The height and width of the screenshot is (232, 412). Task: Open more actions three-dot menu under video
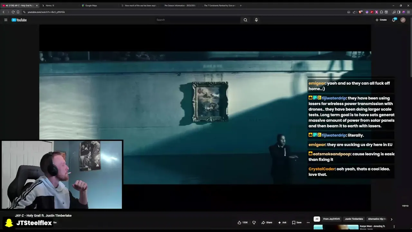point(308,222)
